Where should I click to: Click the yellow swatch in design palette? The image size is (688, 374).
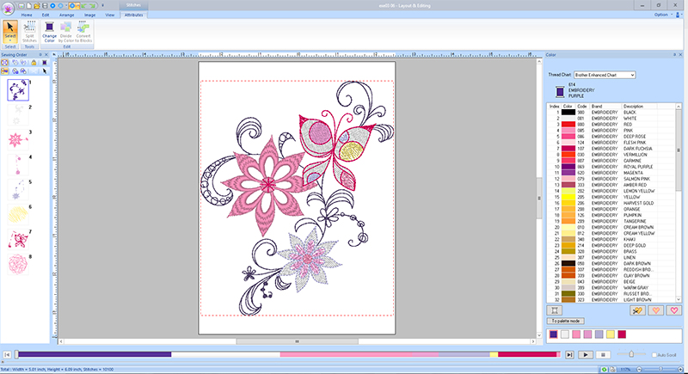pos(609,334)
